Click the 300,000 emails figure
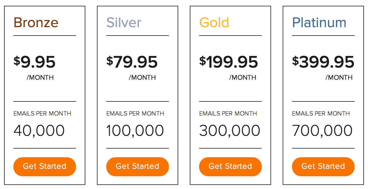This screenshot has width=368, height=189. click(230, 131)
